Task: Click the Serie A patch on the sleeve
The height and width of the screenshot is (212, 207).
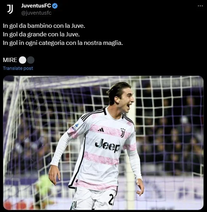Action: pyautogui.click(x=75, y=127)
